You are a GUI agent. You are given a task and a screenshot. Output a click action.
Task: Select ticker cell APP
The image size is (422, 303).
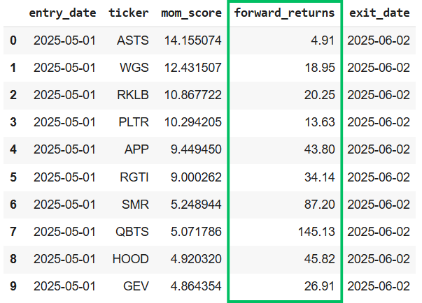point(136,149)
